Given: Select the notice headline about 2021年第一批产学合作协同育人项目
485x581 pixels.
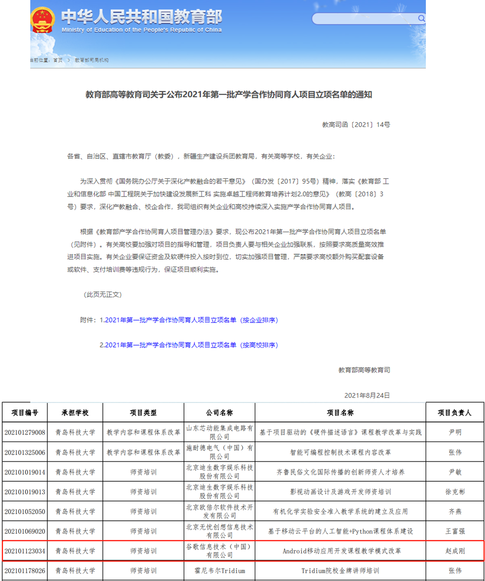Looking at the screenshot, I should (229, 95).
